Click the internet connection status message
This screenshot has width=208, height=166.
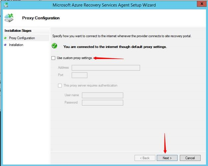coord(115,47)
